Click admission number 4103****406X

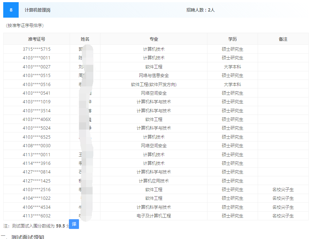pos(37,119)
